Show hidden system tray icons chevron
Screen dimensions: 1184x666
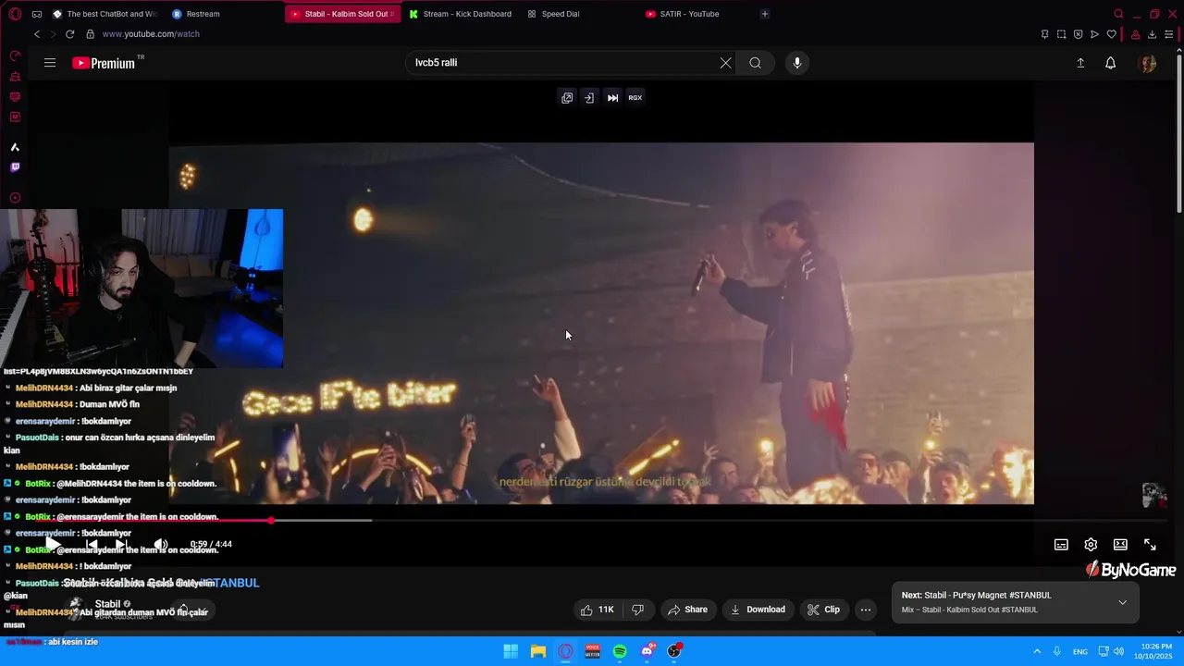tap(1037, 651)
